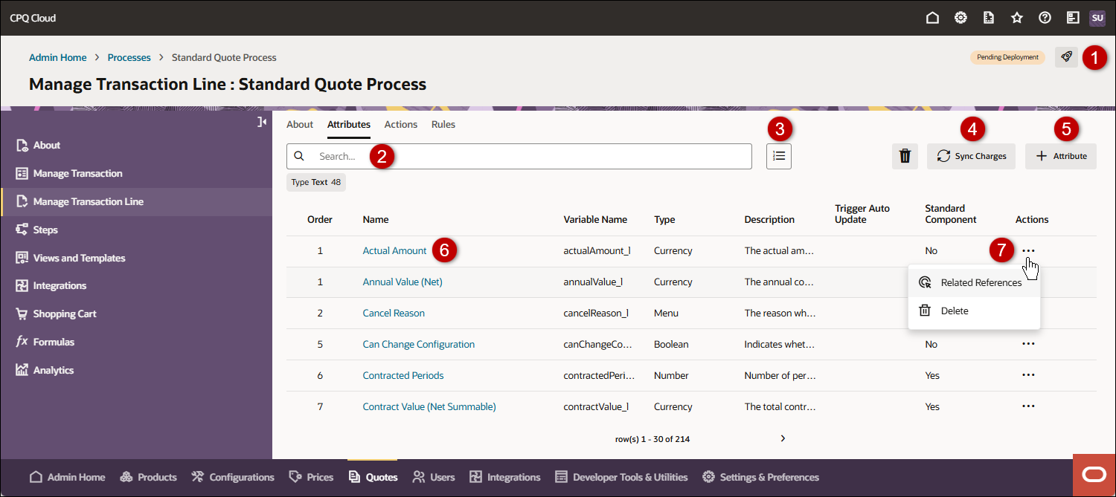Open the SU user avatar menu
Viewport: 1116px width, 497px height.
point(1097,18)
